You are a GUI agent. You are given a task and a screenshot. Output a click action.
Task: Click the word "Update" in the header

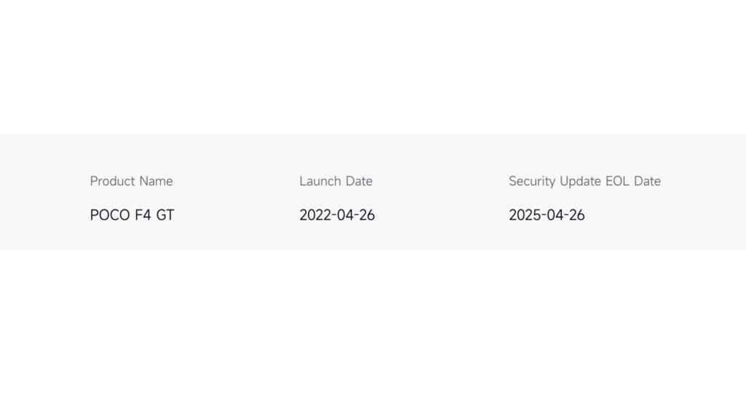[581, 181]
